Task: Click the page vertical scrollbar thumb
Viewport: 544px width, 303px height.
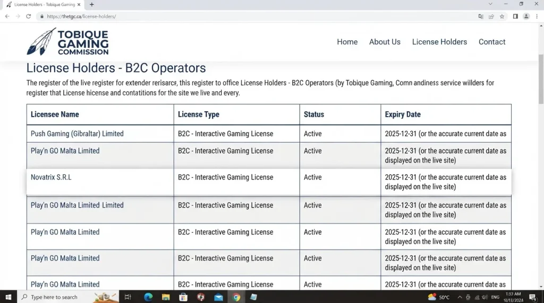Action: click(x=541, y=79)
